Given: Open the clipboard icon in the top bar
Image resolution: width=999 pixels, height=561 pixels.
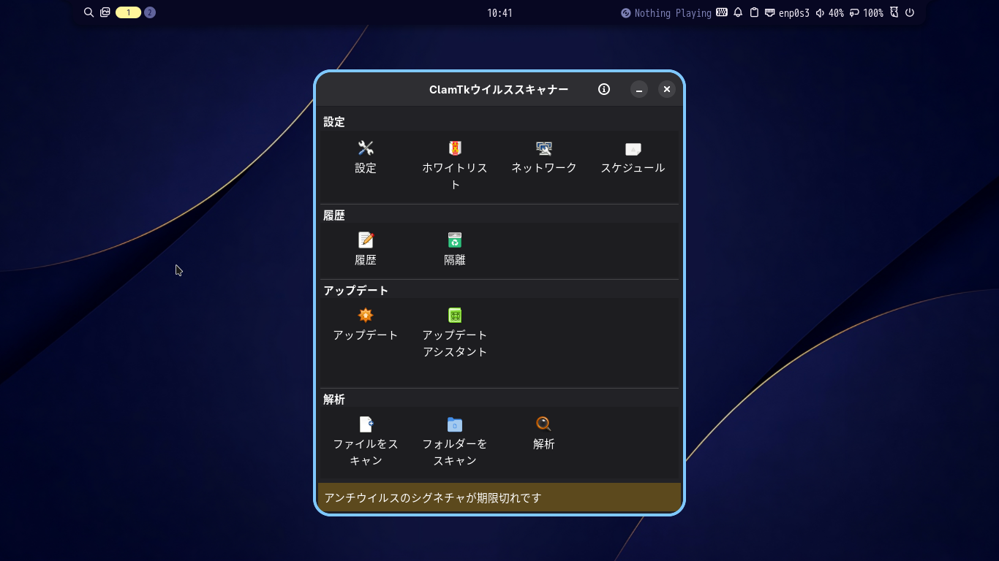Looking at the screenshot, I should (755, 12).
